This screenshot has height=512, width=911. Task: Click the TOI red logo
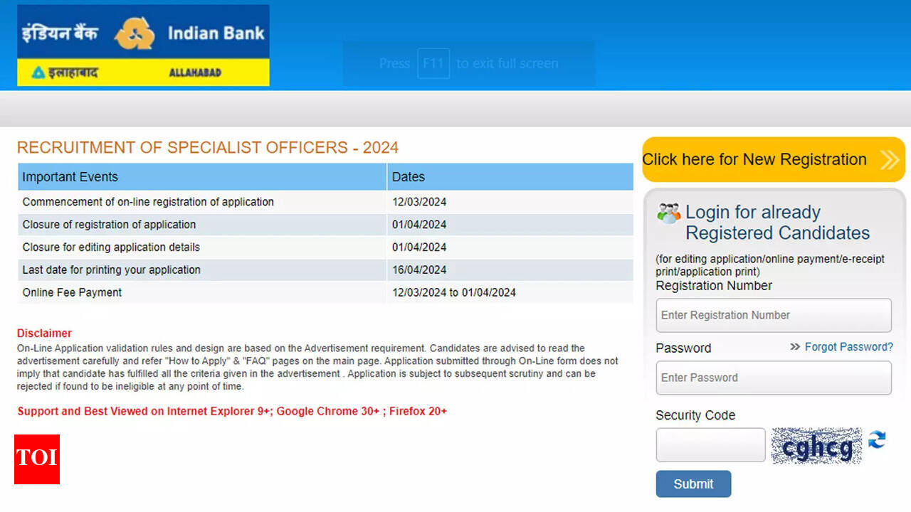[x=37, y=459]
